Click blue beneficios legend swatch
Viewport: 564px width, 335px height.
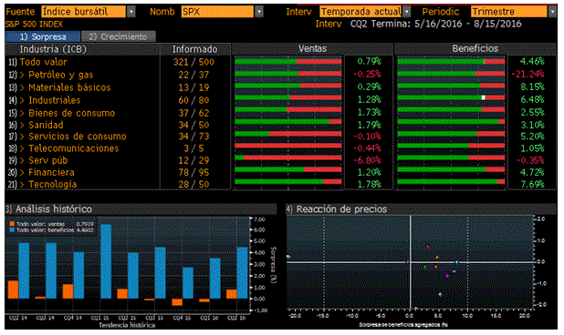(x=12, y=230)
